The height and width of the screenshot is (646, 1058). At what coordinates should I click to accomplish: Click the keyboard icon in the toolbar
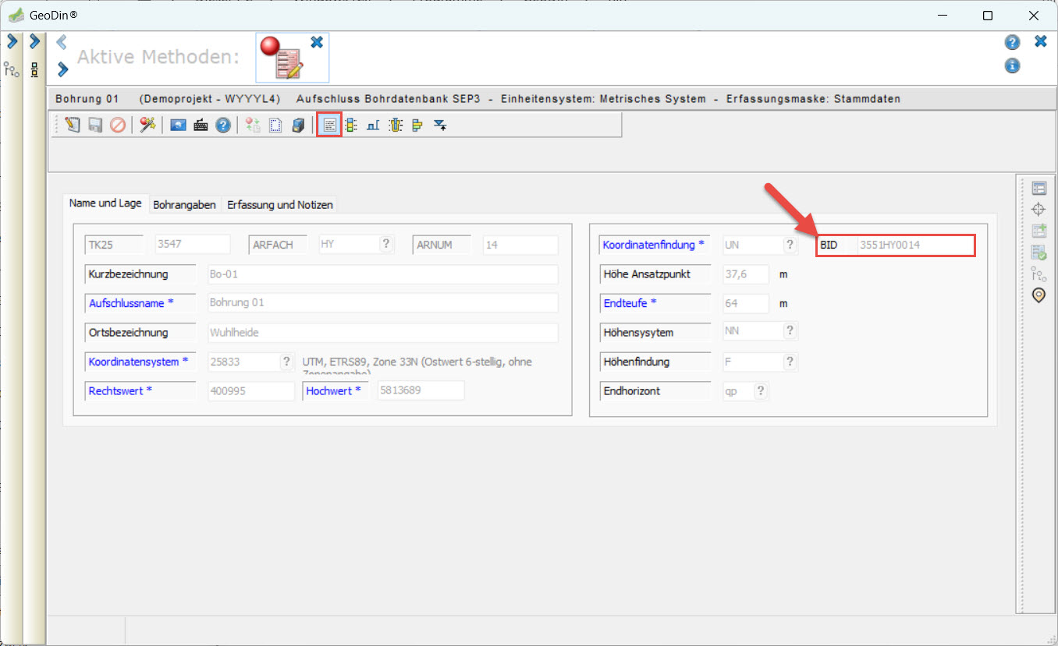(x=201, y=125)
